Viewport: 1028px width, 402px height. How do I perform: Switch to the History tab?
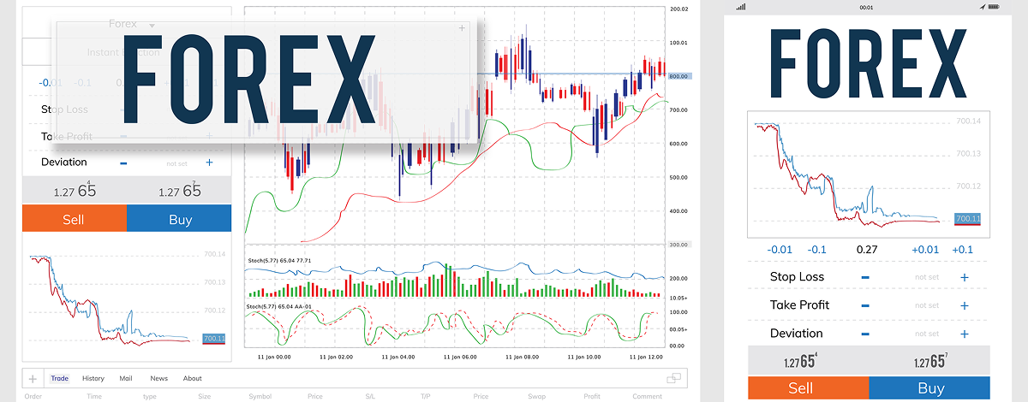[93, 378]
